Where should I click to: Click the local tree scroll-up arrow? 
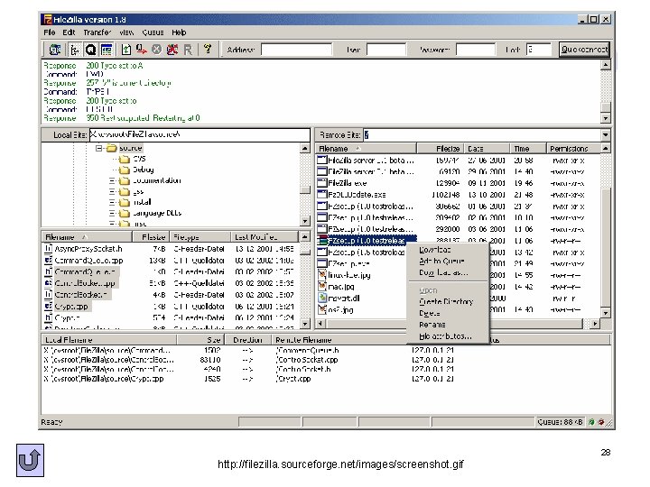(305, 148)
